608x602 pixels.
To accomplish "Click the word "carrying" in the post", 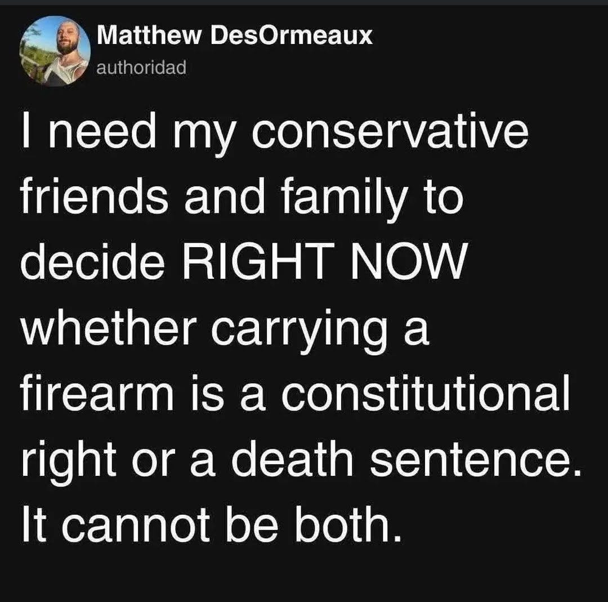I will pos(299,329).
